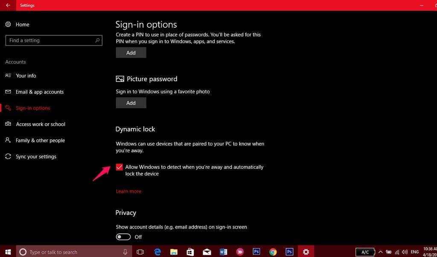Image resolution: width=437 pixels, height=257 pixels.
Task: Go to Your info in Accounts sidebar
Action: (x=26, y=76)
